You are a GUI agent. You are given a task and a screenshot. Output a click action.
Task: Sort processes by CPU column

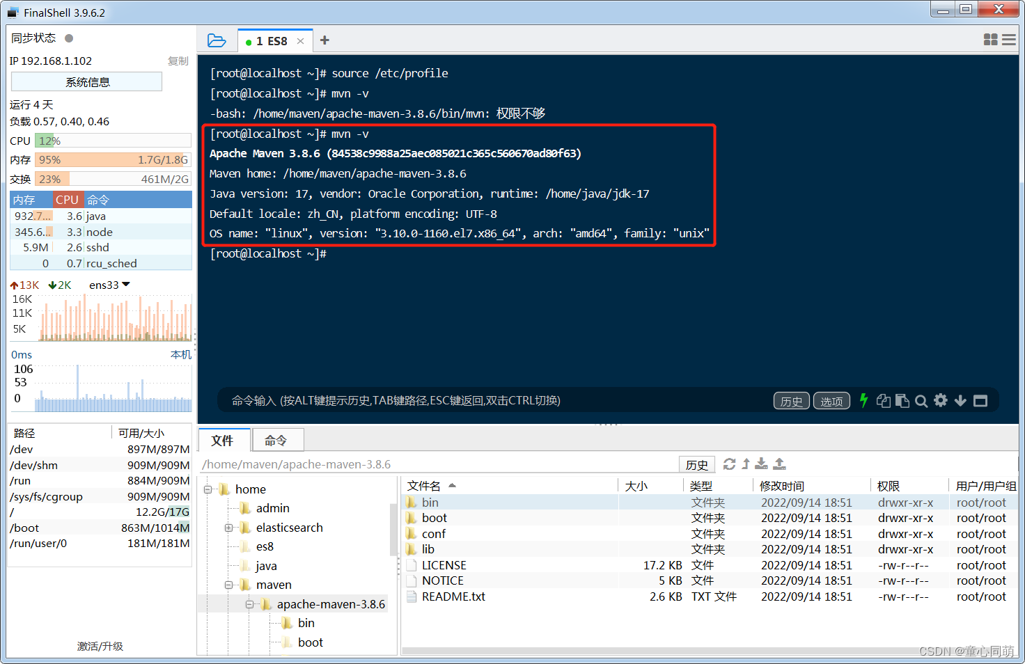pyautogui.click(x=68, y=200)
